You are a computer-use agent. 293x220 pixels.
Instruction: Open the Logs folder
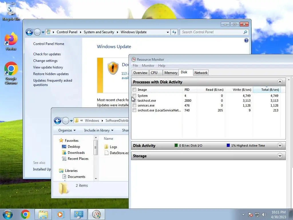(x=111, y=147)
